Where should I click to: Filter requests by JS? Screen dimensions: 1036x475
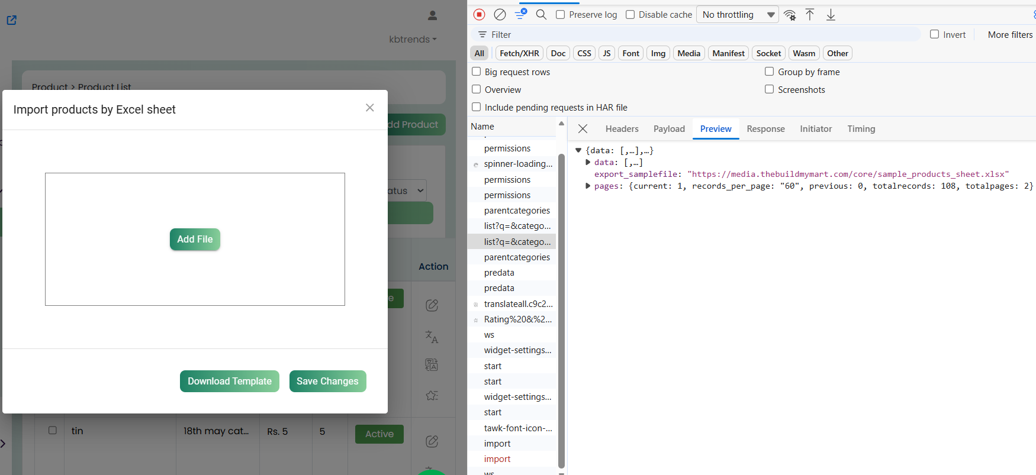click(607, 53)
